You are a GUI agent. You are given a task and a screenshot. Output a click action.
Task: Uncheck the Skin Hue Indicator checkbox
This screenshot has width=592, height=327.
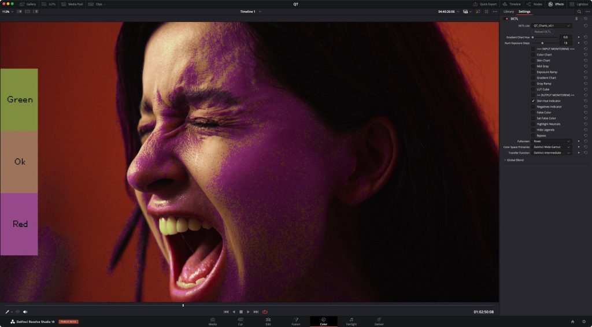(x=533, y=101)
